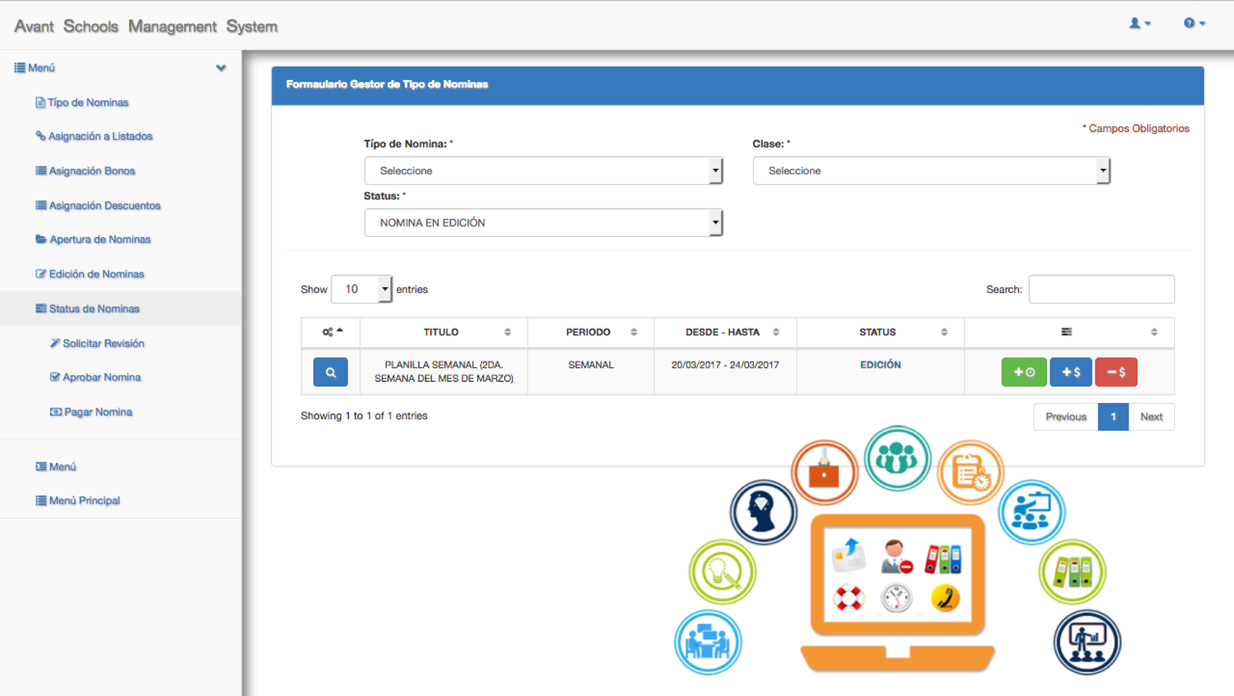Image resolution: width=1234 pixels, height=696 pixels.
Task: Click the green add-time action button
Action: tap(1023, 372)
